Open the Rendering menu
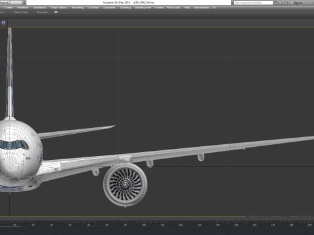The width and height of the screenshot is (314, 235). [x=78, y=8]
